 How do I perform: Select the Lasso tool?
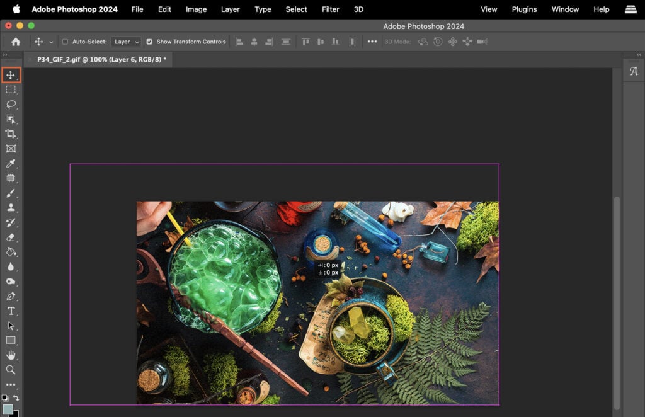pos(11,105)
